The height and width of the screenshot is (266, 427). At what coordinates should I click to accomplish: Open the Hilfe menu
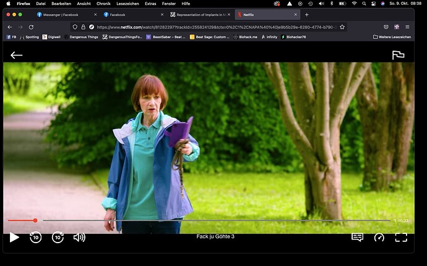(x=186, y=4)
